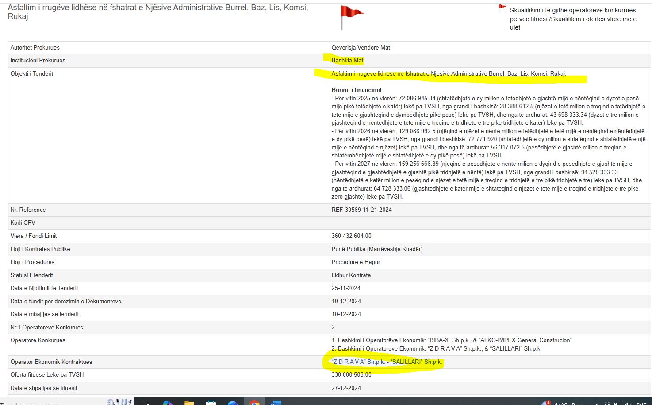This screenshot has height=405, width=652.
Task: Click the muted volume icon in system tray
Action: tap(628, 403)
